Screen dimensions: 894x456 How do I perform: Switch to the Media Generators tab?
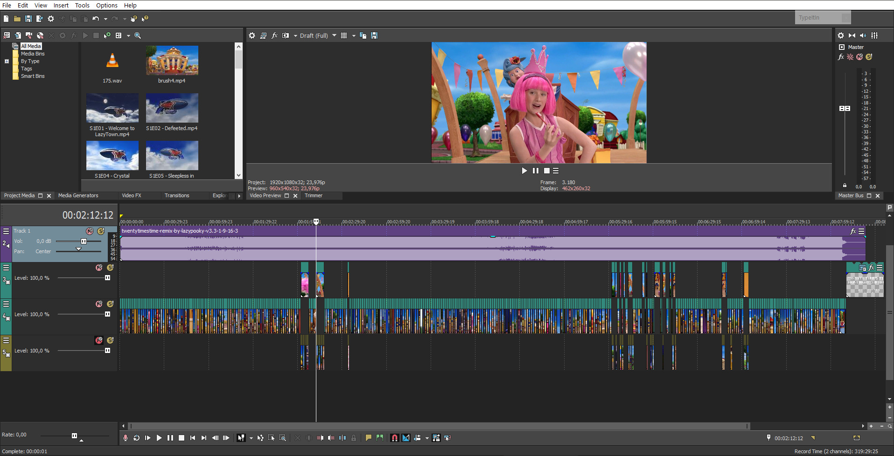[78, 195]
